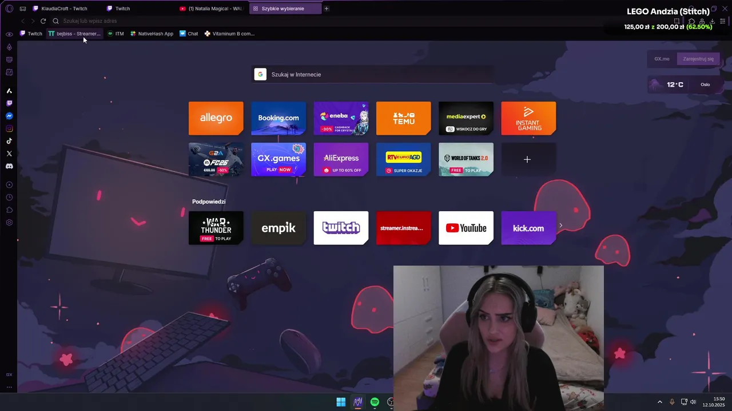Open the Easy Setup sliders icon
Screen dimensions: 732x411
(x=723, y=21)
